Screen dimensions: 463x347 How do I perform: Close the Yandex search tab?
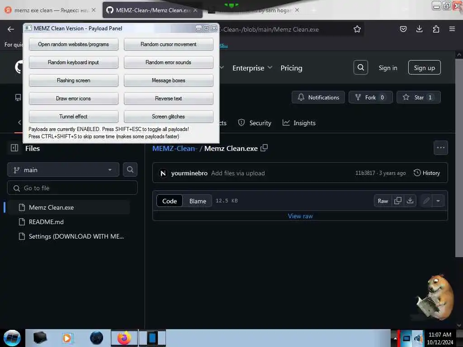pos(93,10)
